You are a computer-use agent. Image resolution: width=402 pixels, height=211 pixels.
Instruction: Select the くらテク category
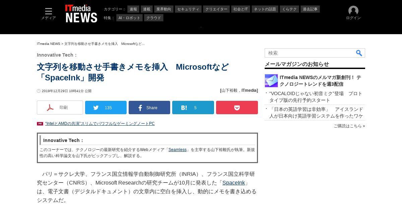click(x=289, y=9)
